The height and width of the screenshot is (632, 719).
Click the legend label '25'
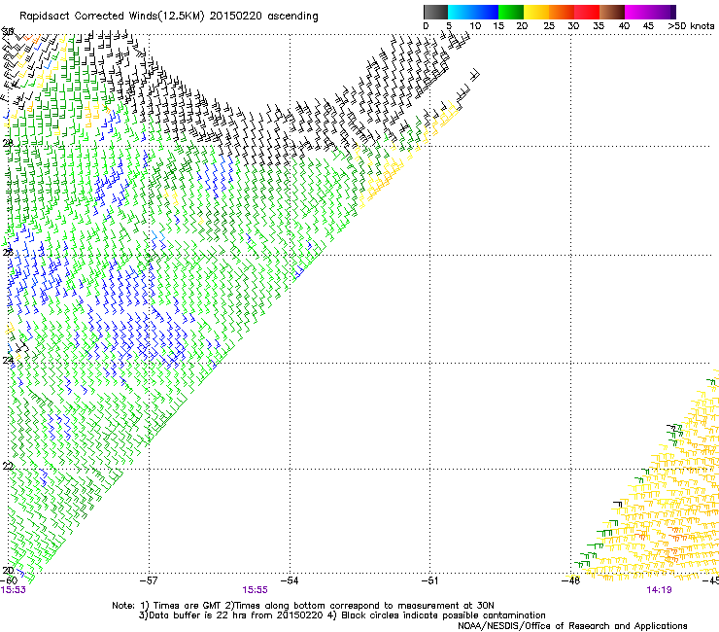[548, 26]
